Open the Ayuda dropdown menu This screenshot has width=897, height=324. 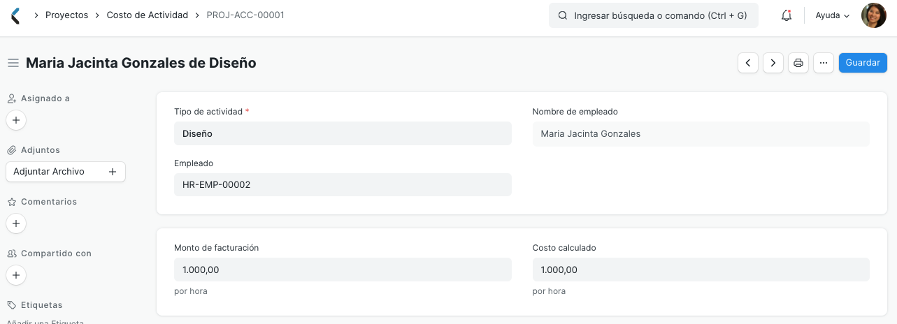coord(832,15)
